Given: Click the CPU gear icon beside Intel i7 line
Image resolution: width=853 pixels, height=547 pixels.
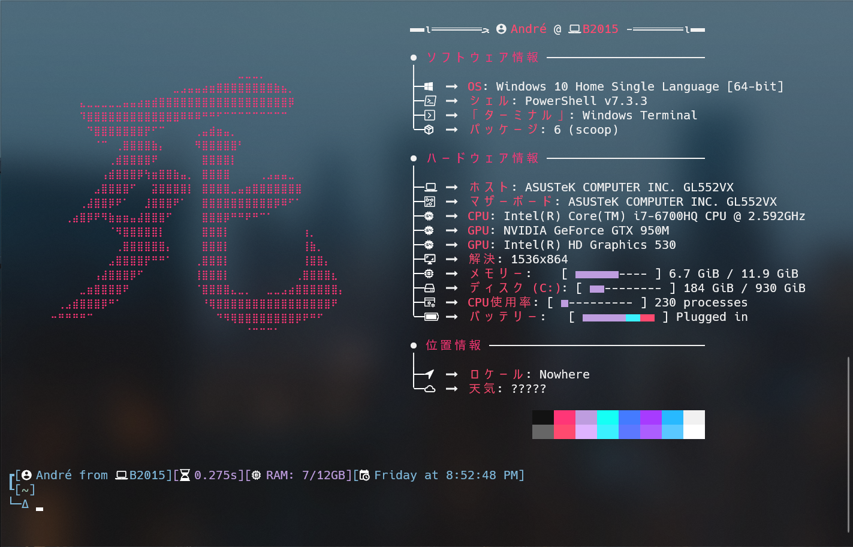Looking at the screenshot, I should [x=429, y=216].
